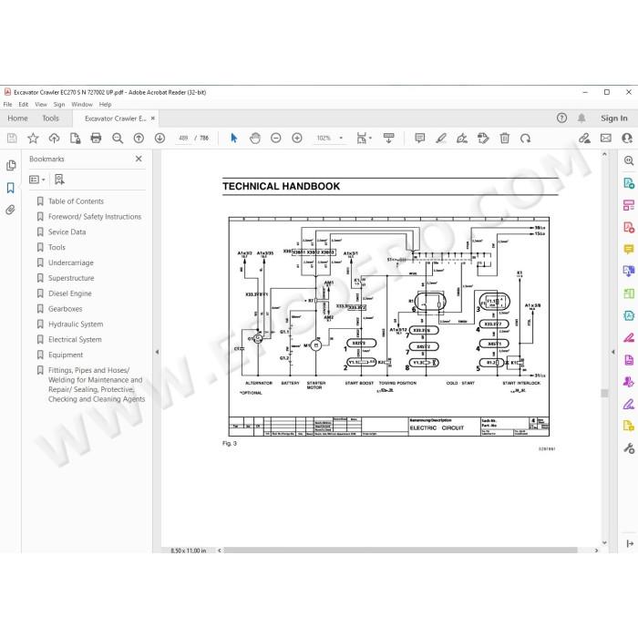This screenshot has height=638, width=638.
Task: Open the Electrical System bookmark
Action: click(x=75, y=340)
